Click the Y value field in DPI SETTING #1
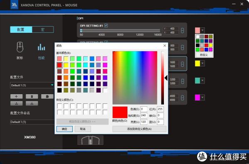 coord(172,29)
